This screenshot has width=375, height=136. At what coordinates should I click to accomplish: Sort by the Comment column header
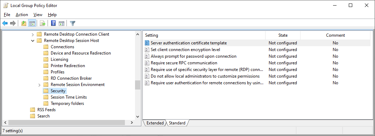[335, 35]
